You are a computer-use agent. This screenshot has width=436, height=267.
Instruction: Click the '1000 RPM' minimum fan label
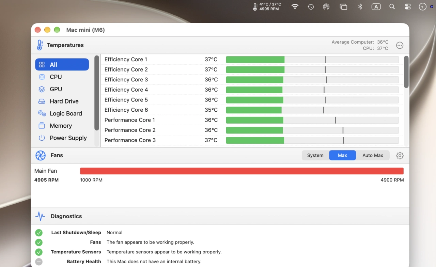tap(91, 180)
